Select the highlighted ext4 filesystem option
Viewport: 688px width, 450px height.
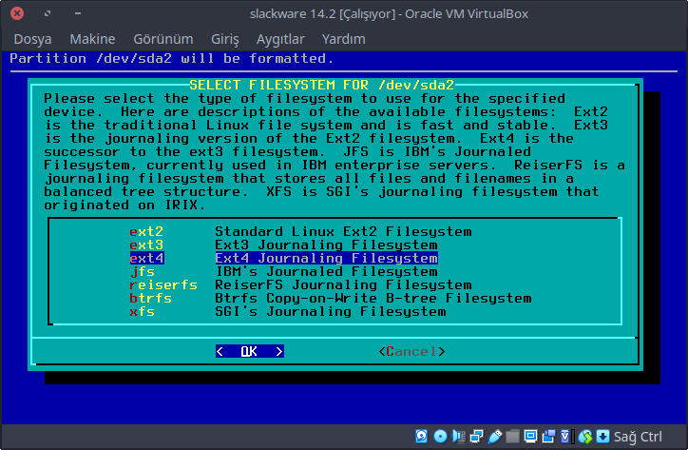[146, 258]
